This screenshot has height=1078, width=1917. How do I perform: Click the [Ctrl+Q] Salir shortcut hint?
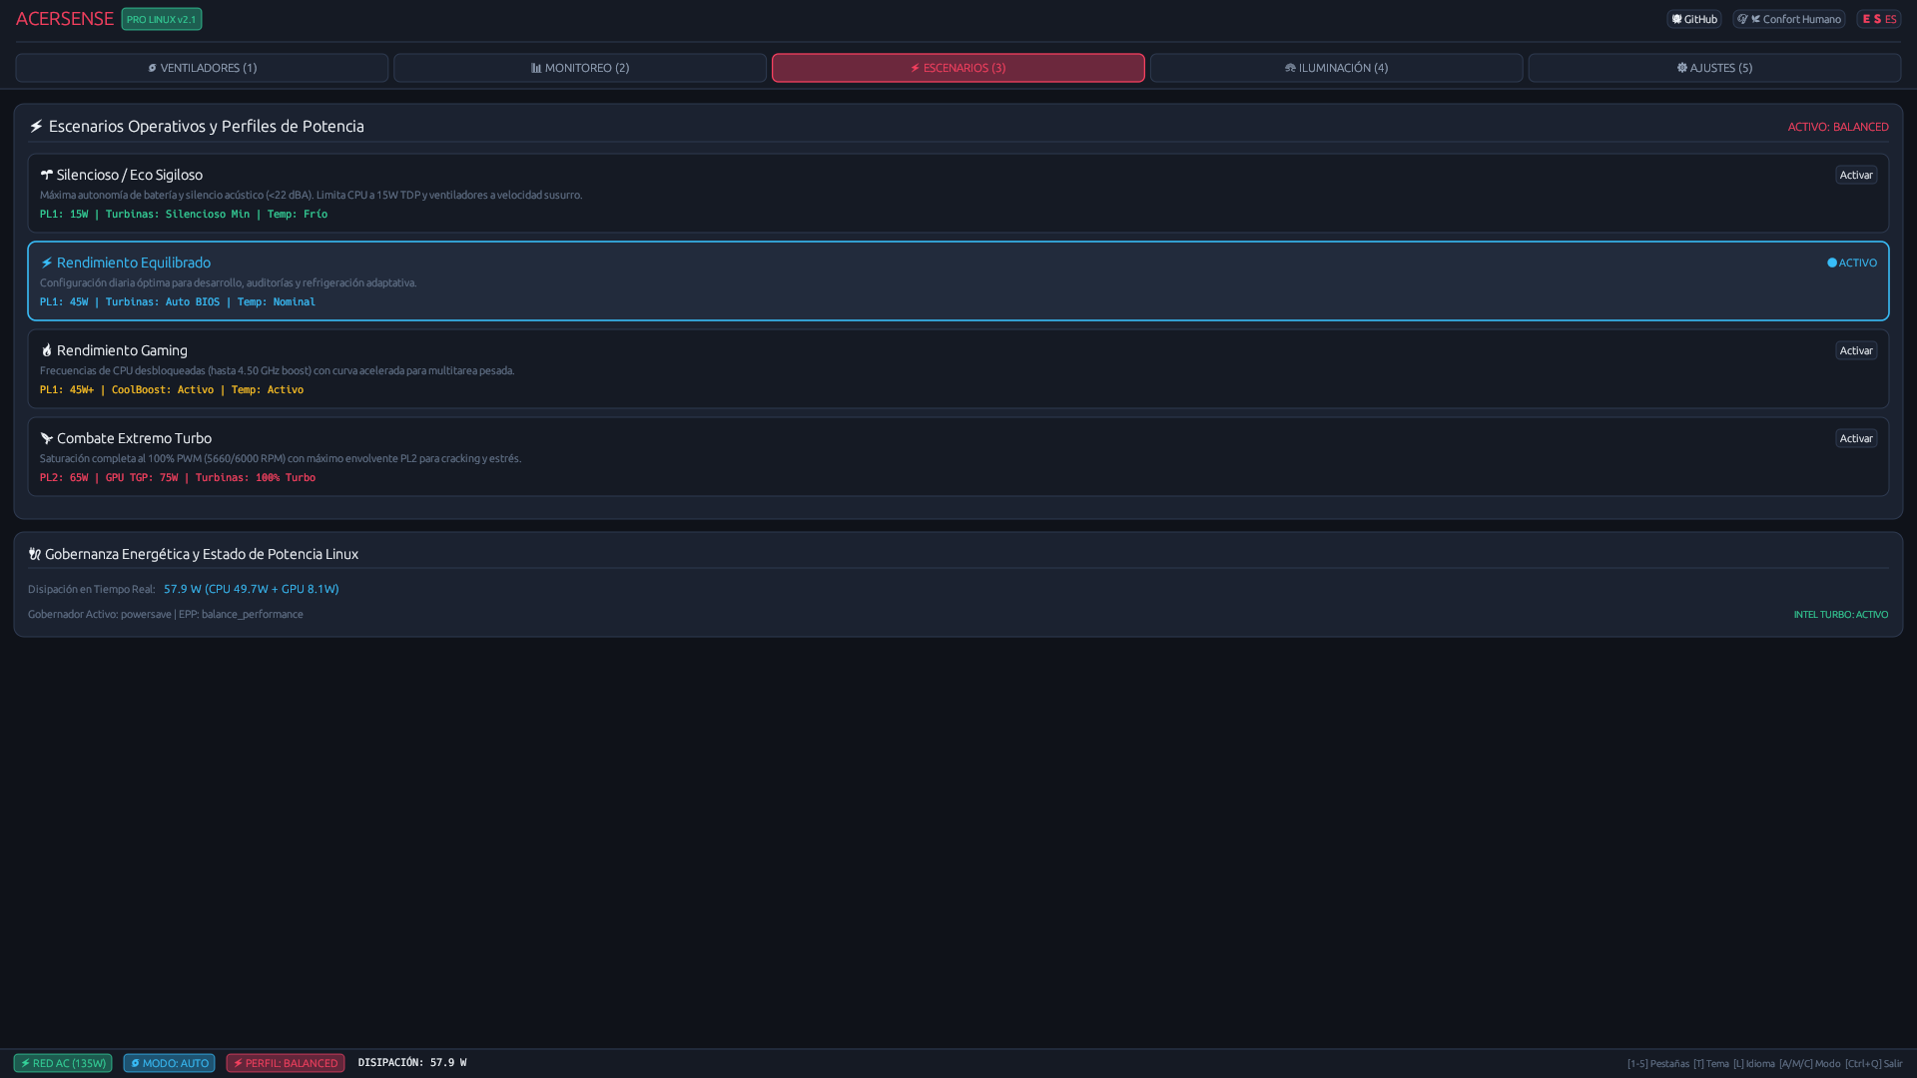(x=1874, y=1064)
